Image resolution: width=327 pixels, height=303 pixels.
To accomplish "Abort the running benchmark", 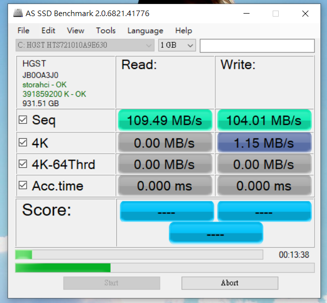I will (x=229, y=283).
